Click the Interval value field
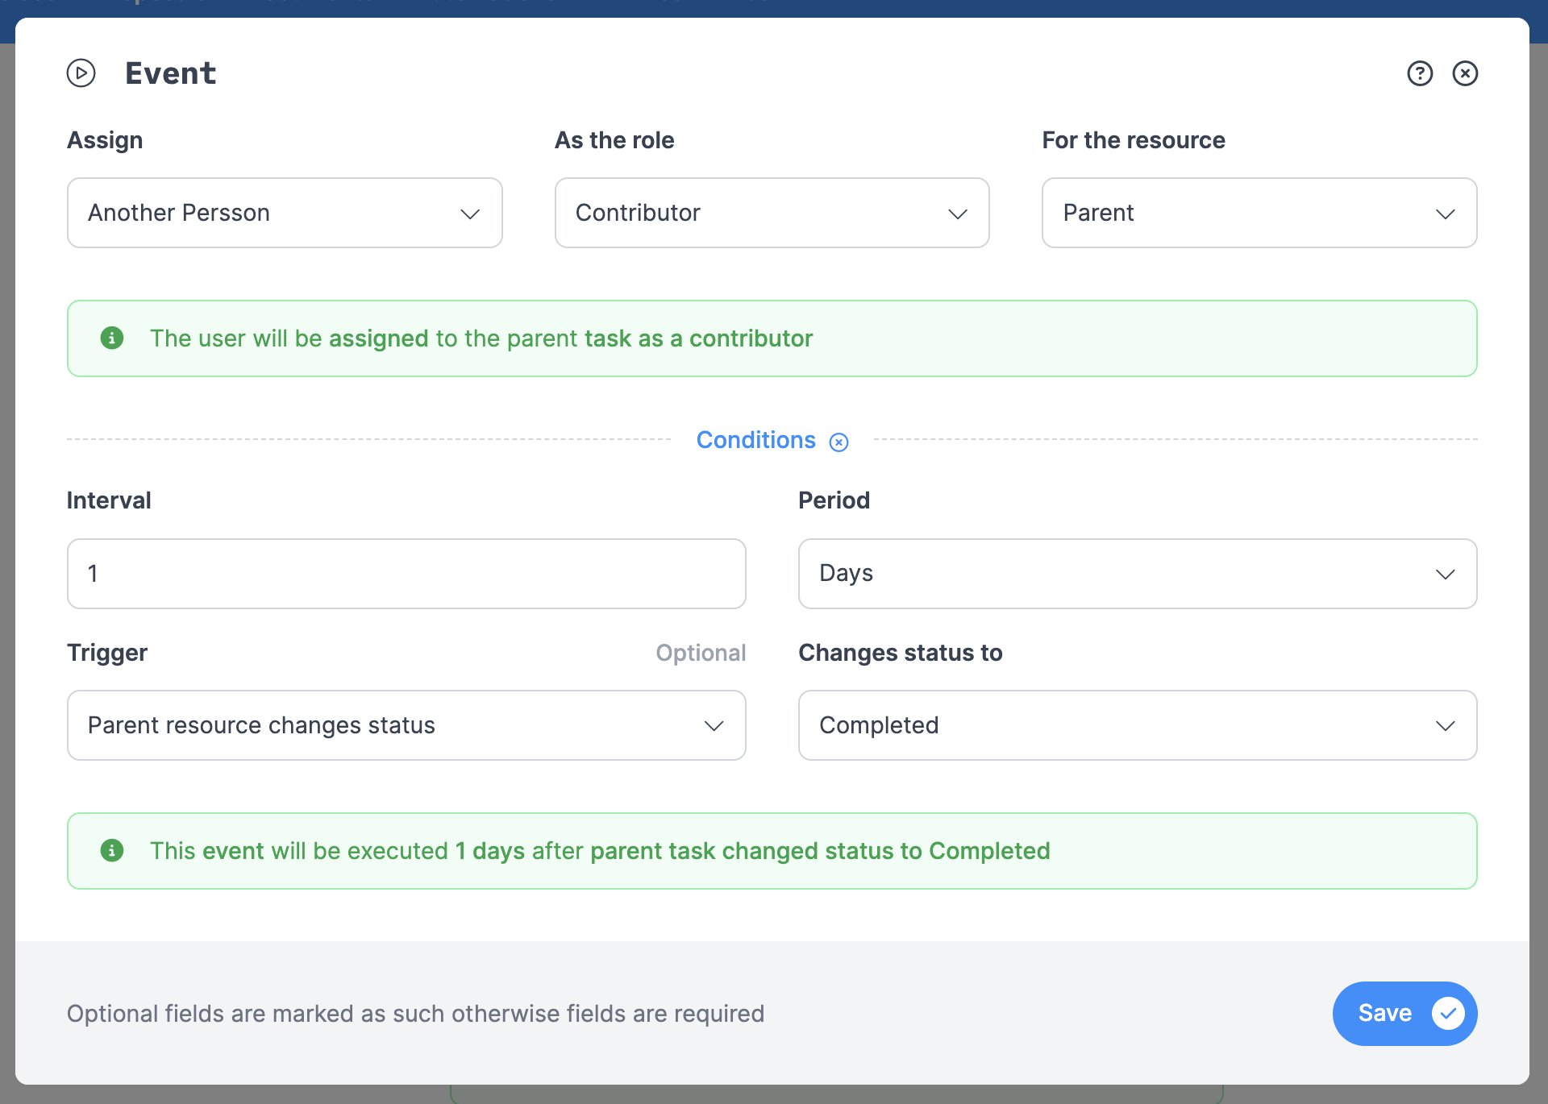The height and width of the screenshot is (1104, 1548). (x=406, y=573)
